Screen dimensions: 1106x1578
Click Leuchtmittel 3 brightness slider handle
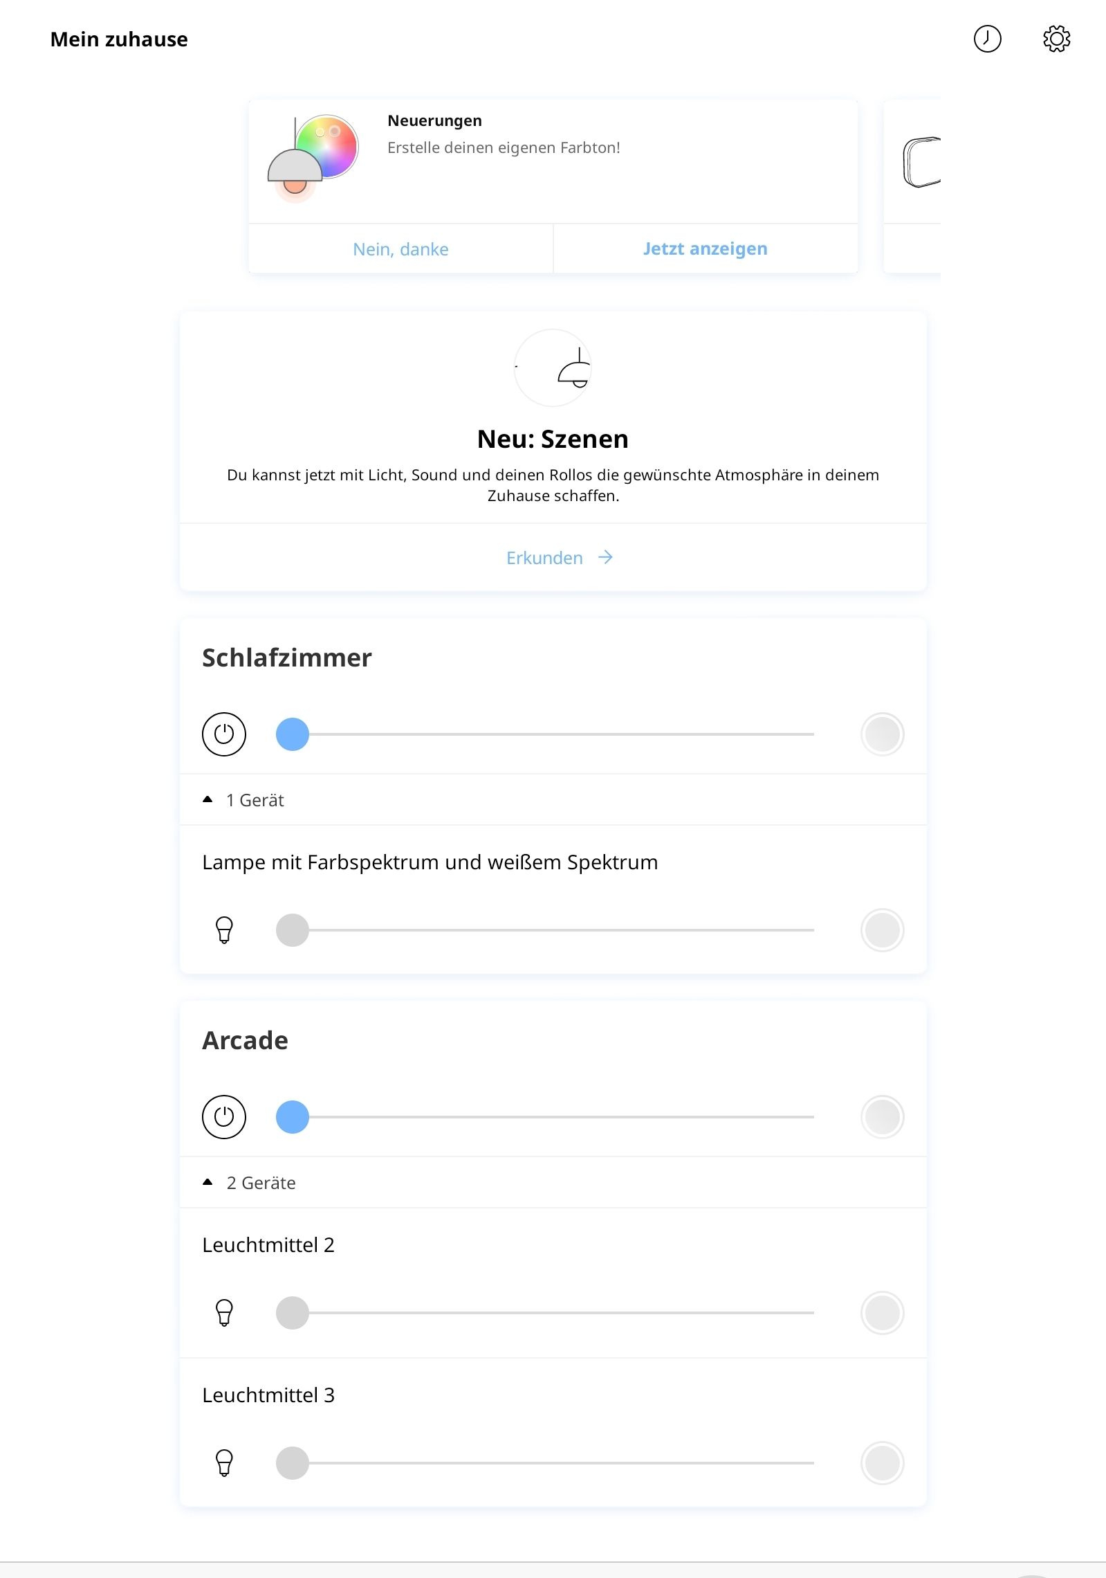coord(293,1463)
